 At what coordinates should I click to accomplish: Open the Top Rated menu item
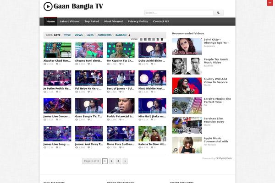(x=92, y=22)
